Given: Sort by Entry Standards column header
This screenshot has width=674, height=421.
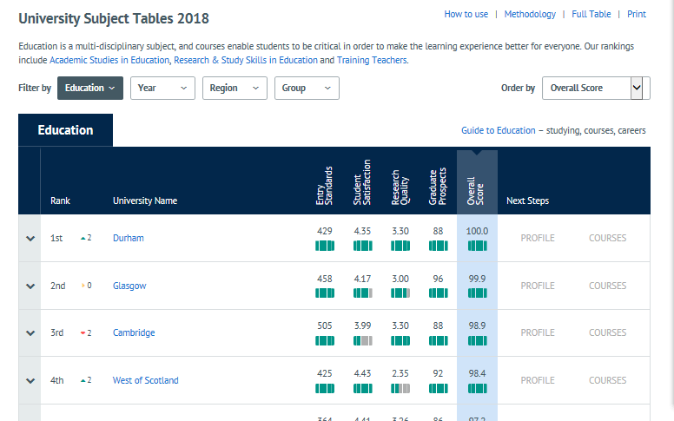Looking at the screenshot, I should tap(324, 185).
